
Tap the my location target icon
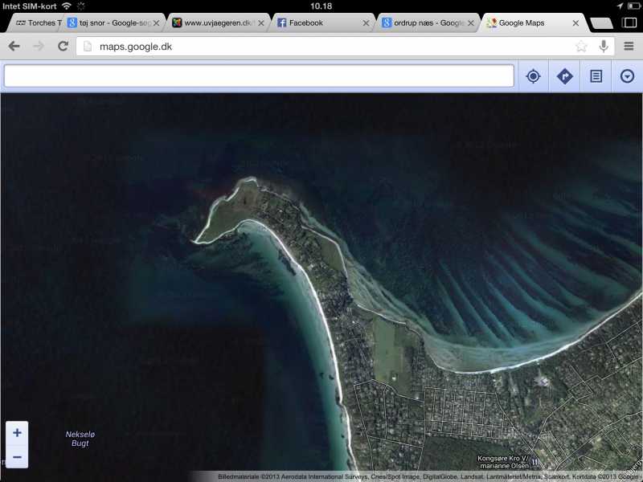point(533,76)
